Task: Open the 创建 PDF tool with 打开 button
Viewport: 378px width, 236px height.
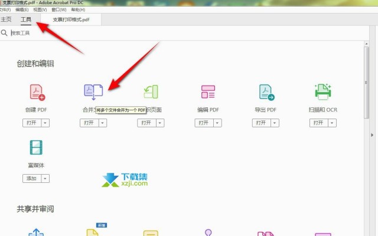Action: click(x=32, y=123)
